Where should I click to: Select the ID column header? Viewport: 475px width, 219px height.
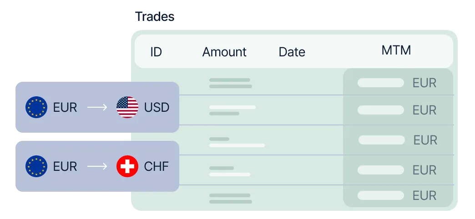tap(156, 52)
